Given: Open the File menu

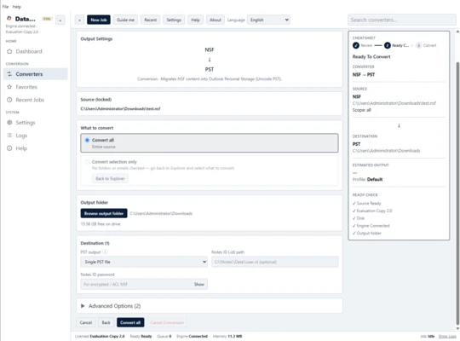Looking at the screenshot, I should tap(5, 7).
